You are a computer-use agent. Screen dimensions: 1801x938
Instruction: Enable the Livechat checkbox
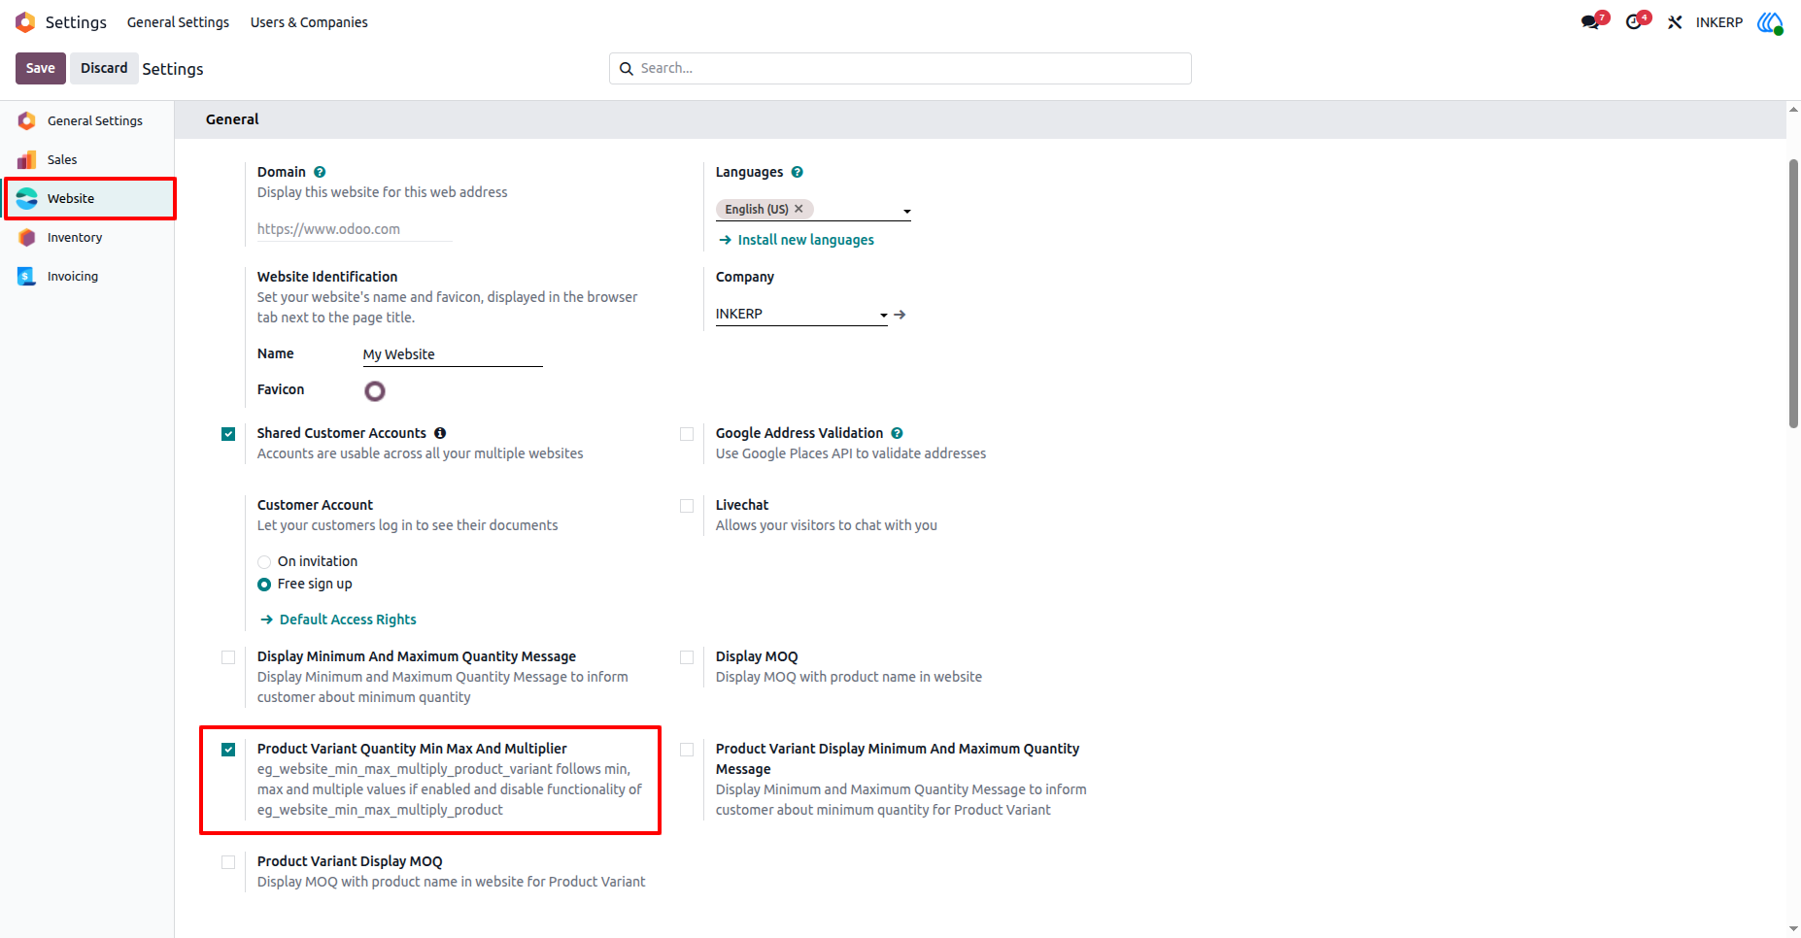point(687,506)
